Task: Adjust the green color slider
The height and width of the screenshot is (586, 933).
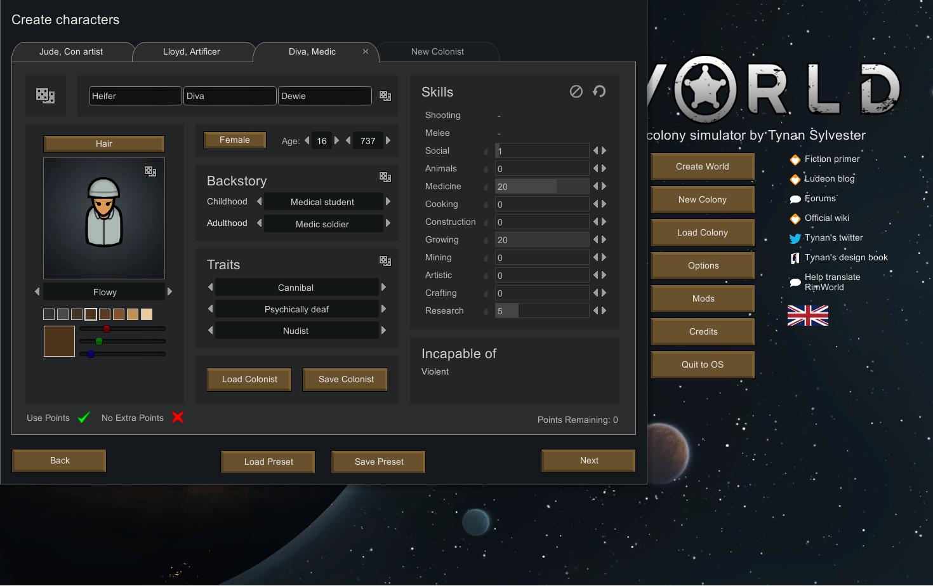Action: (99, 342)
